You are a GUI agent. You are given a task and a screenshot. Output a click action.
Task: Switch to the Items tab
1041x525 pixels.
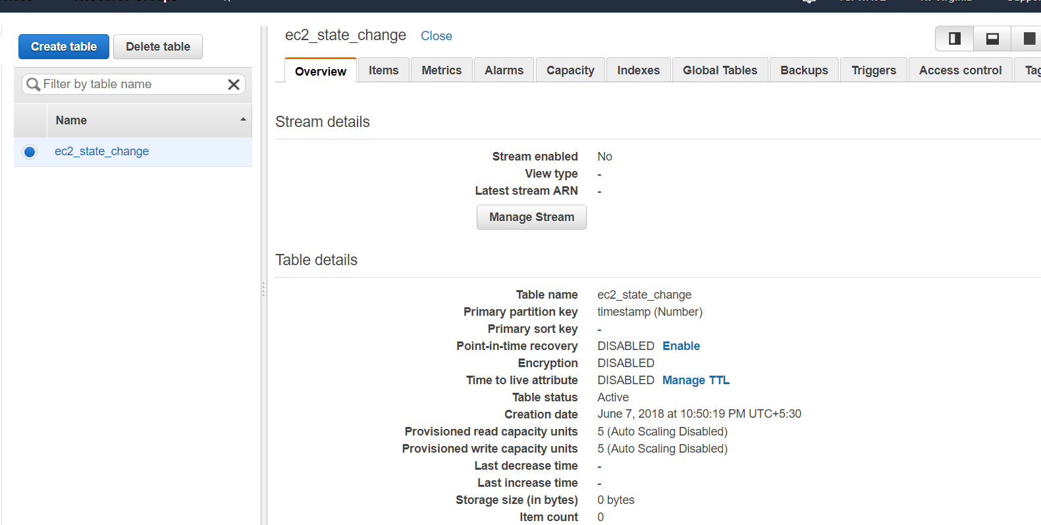[383, 70]
